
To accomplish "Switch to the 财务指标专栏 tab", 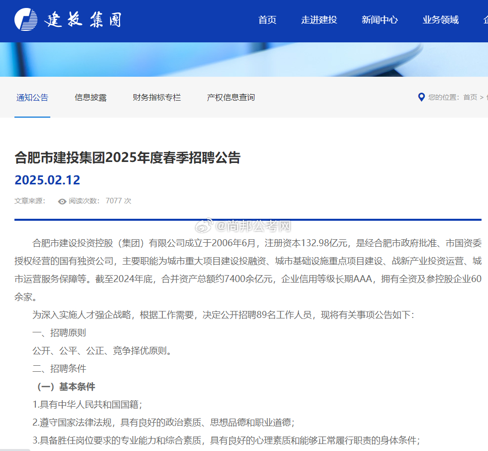I will pyautogui.click(x=156, y=98).
